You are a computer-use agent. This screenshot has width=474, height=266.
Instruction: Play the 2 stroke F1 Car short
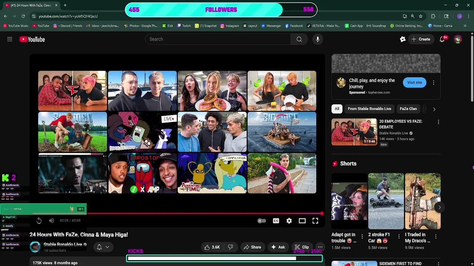[x=386, y=201]
